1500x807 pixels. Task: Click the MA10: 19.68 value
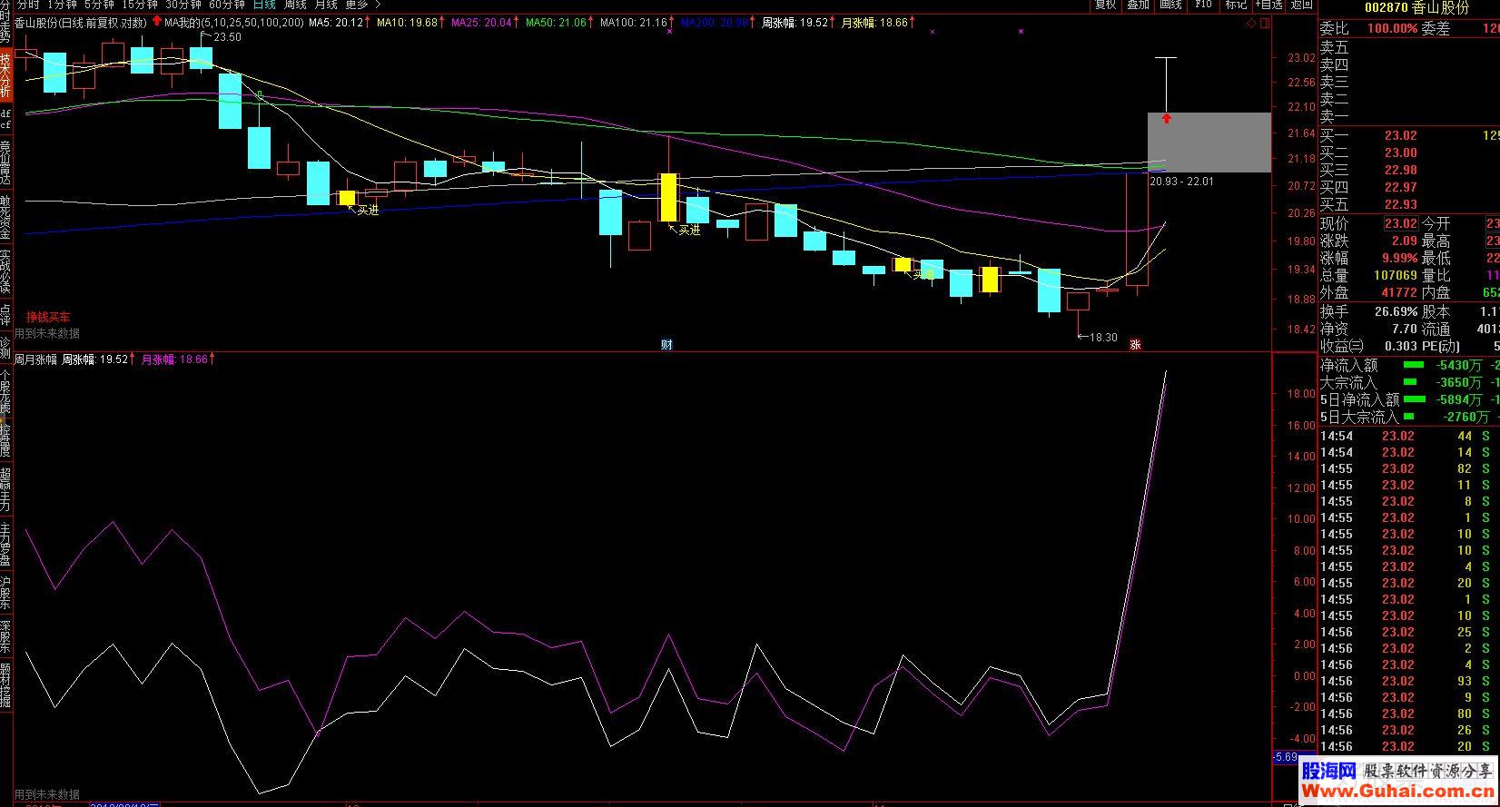tap(407, 23)
